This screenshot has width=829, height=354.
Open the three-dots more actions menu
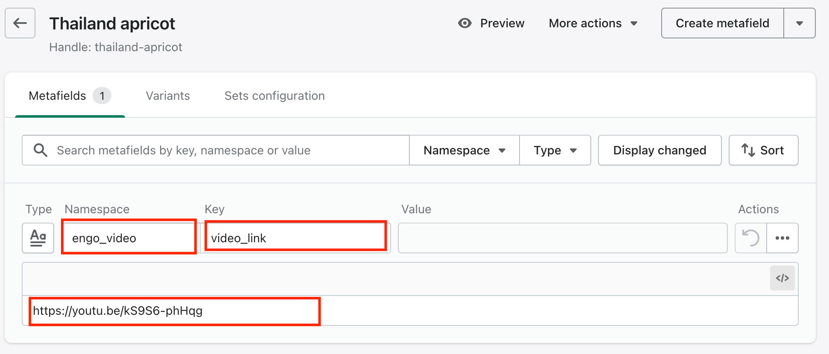tap(782, 238)
